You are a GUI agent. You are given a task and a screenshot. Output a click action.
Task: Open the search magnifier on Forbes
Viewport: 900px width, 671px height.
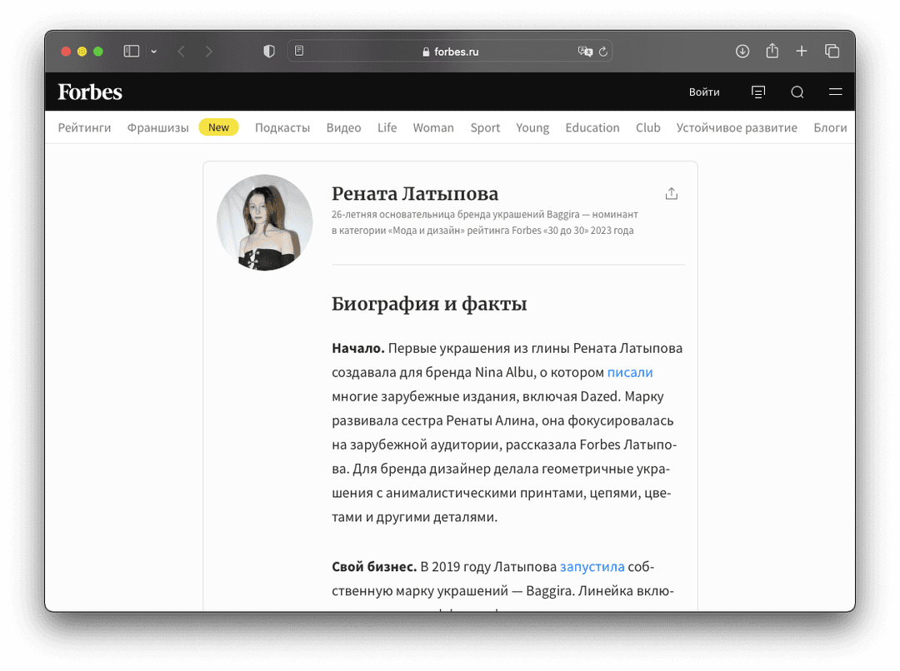tap(797, 92)
